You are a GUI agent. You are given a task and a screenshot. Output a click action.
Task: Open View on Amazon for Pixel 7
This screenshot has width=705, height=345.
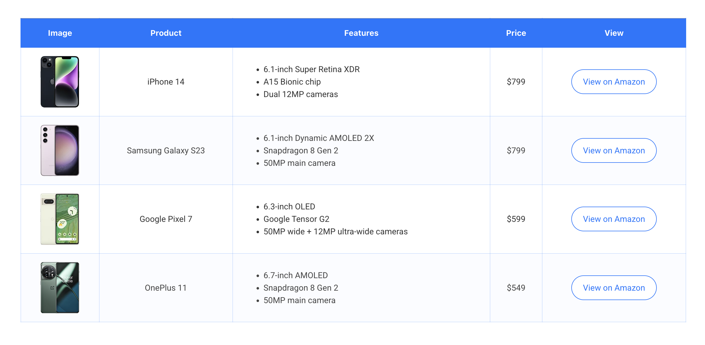pyautogui.click(x=613, y=219)
